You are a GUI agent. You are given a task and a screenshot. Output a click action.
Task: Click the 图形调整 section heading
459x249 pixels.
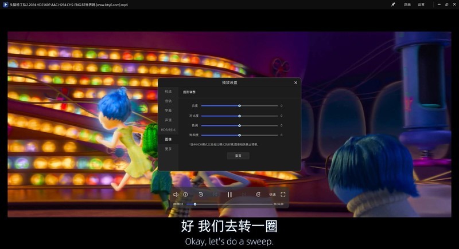click(189, 92)
